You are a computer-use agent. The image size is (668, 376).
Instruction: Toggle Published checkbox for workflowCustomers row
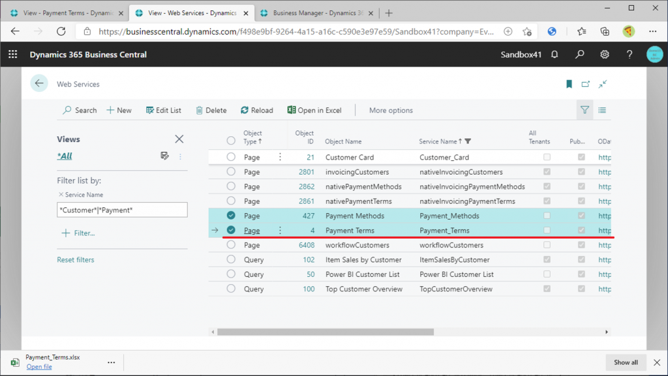pos(581,245)
